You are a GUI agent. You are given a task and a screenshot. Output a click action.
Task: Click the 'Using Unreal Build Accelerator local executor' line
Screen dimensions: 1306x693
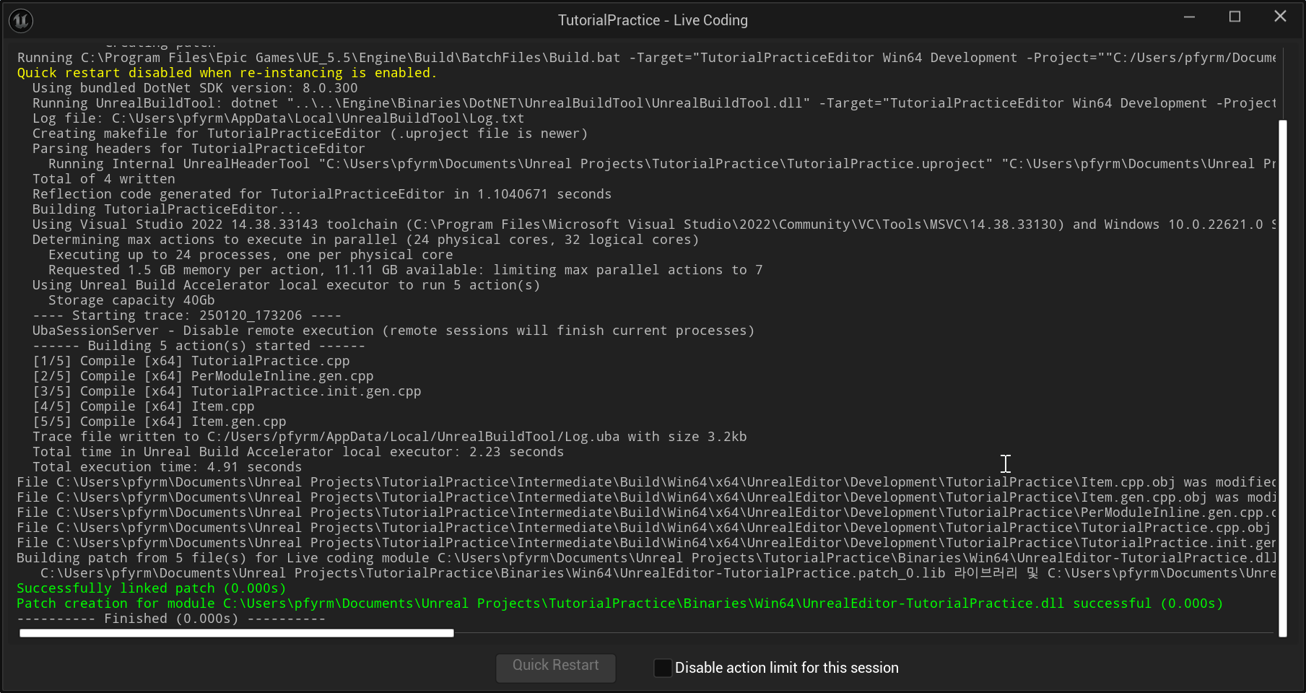tap(287, 285)
